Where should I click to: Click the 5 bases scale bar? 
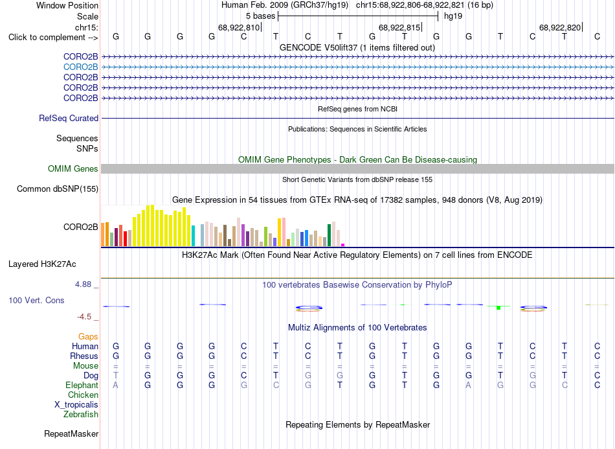tap(358, 16)
